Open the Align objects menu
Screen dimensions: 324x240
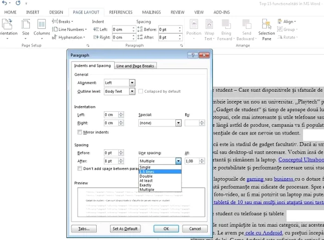287,21
